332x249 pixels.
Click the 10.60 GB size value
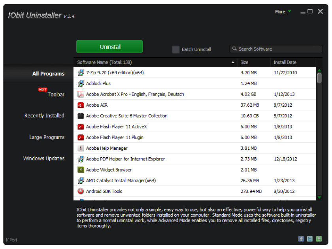coord(250,116)
